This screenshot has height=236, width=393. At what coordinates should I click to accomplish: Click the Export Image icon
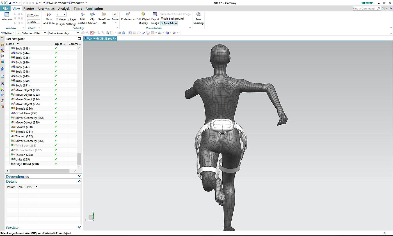coord(155,15)
